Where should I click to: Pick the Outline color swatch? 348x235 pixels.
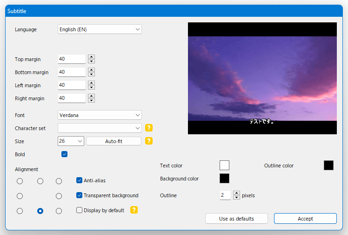coord(328,166)
